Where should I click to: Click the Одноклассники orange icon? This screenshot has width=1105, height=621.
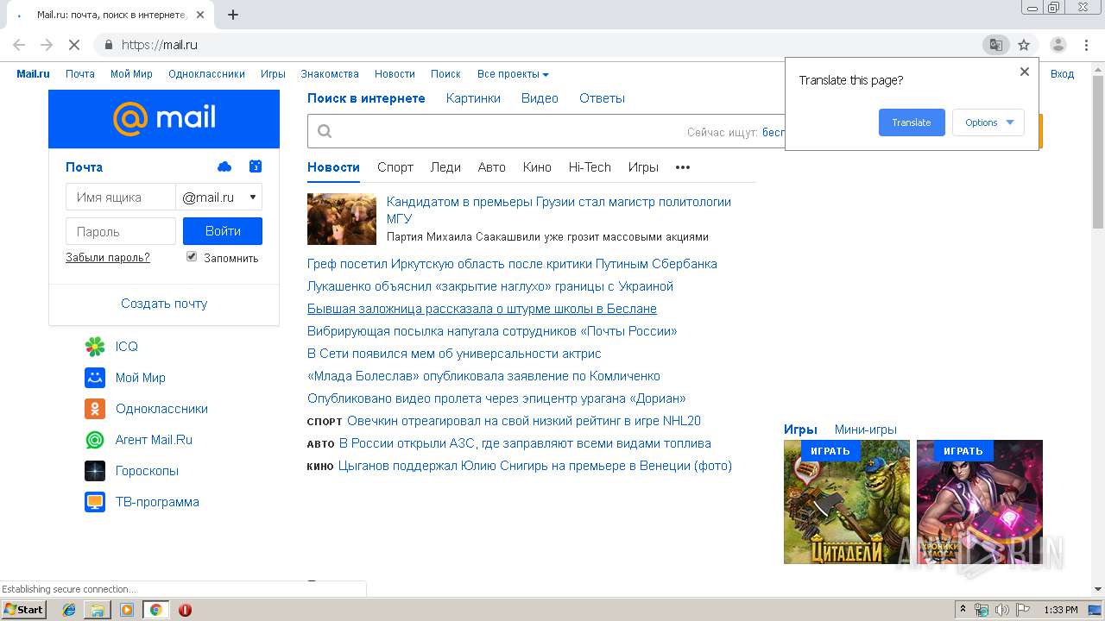(x=95, y=409)
